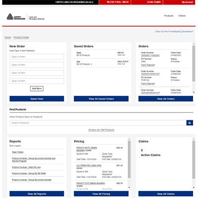The width and height of the screenshot is (198, 198).
Task: Click Pricing panel scrollbar down arrow
Action: (x=129, y=188)
